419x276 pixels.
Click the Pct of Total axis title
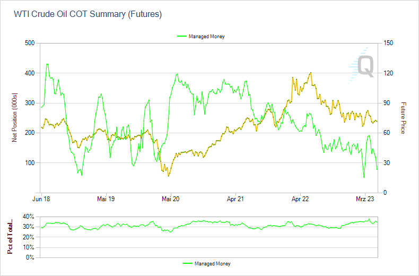pyautogui.click(x=10, y=237)
